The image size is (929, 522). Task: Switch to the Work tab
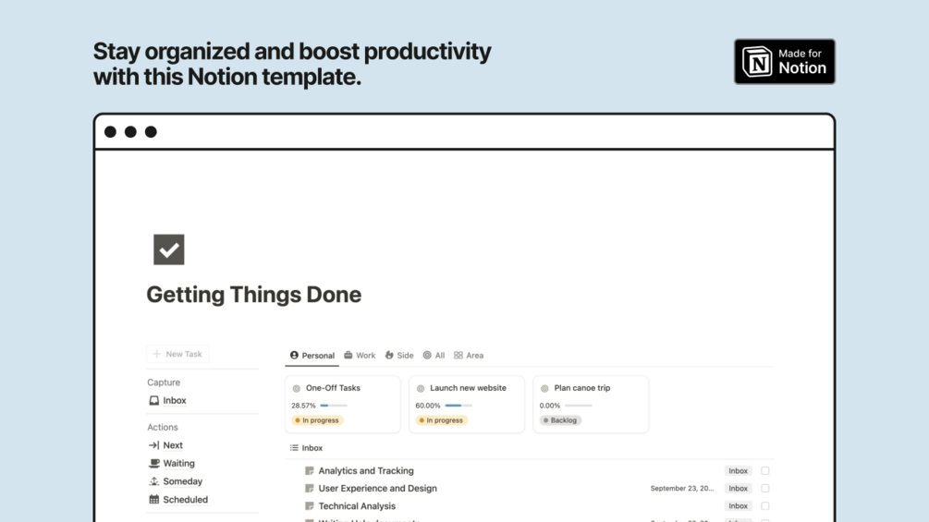(360, 356)
